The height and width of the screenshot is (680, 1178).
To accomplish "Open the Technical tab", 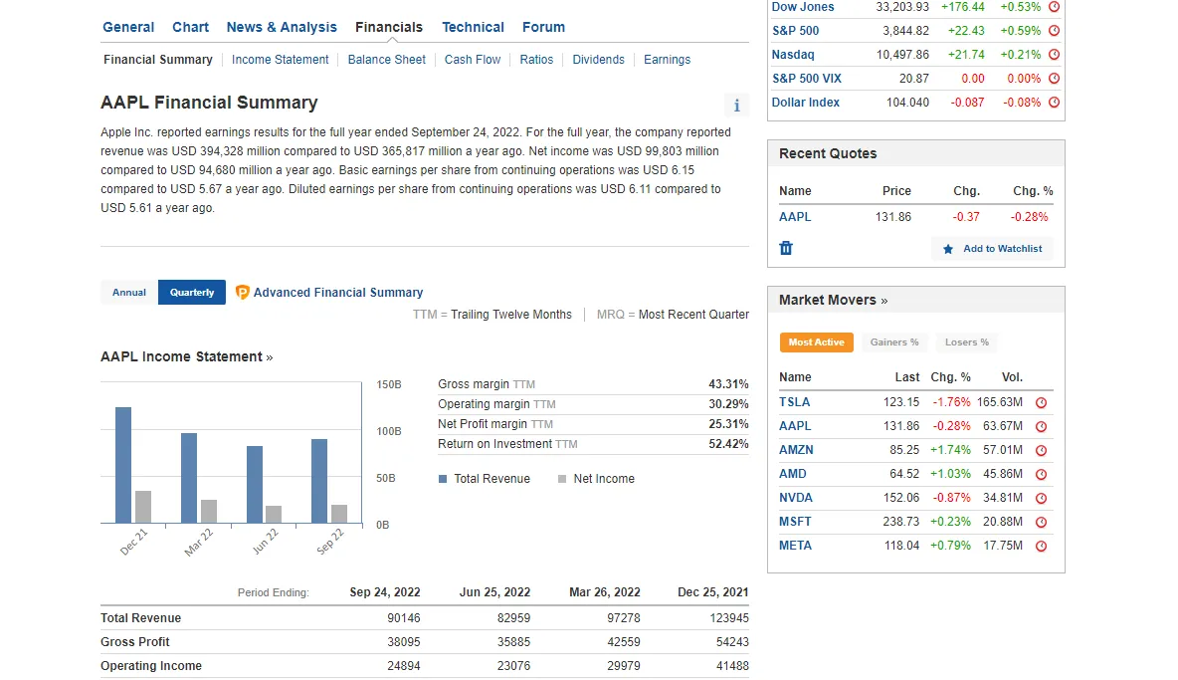I will point(473,27).
